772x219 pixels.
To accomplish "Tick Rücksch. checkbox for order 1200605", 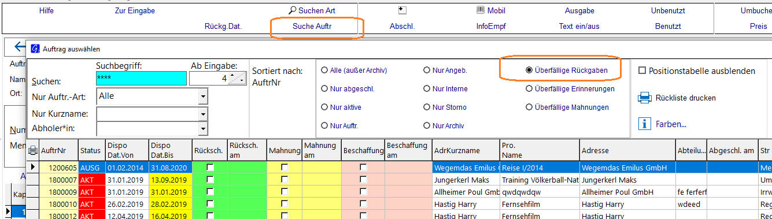I will 210,168.
